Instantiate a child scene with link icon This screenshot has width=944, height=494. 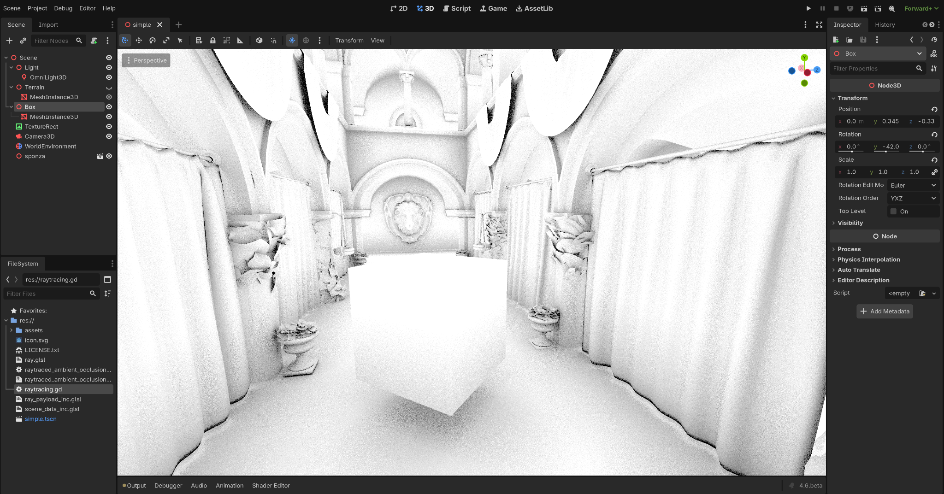[x=23, y=41]
